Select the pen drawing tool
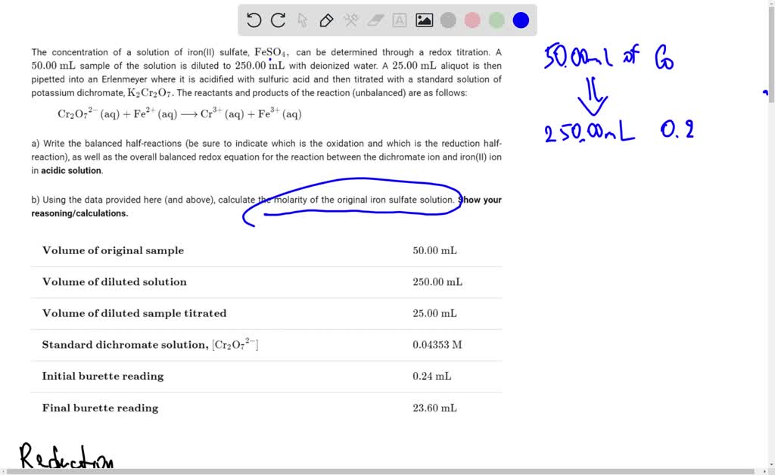 tap(326, 20)
